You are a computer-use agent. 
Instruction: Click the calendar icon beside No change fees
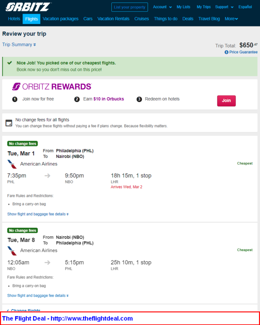[x=9, y=123]
